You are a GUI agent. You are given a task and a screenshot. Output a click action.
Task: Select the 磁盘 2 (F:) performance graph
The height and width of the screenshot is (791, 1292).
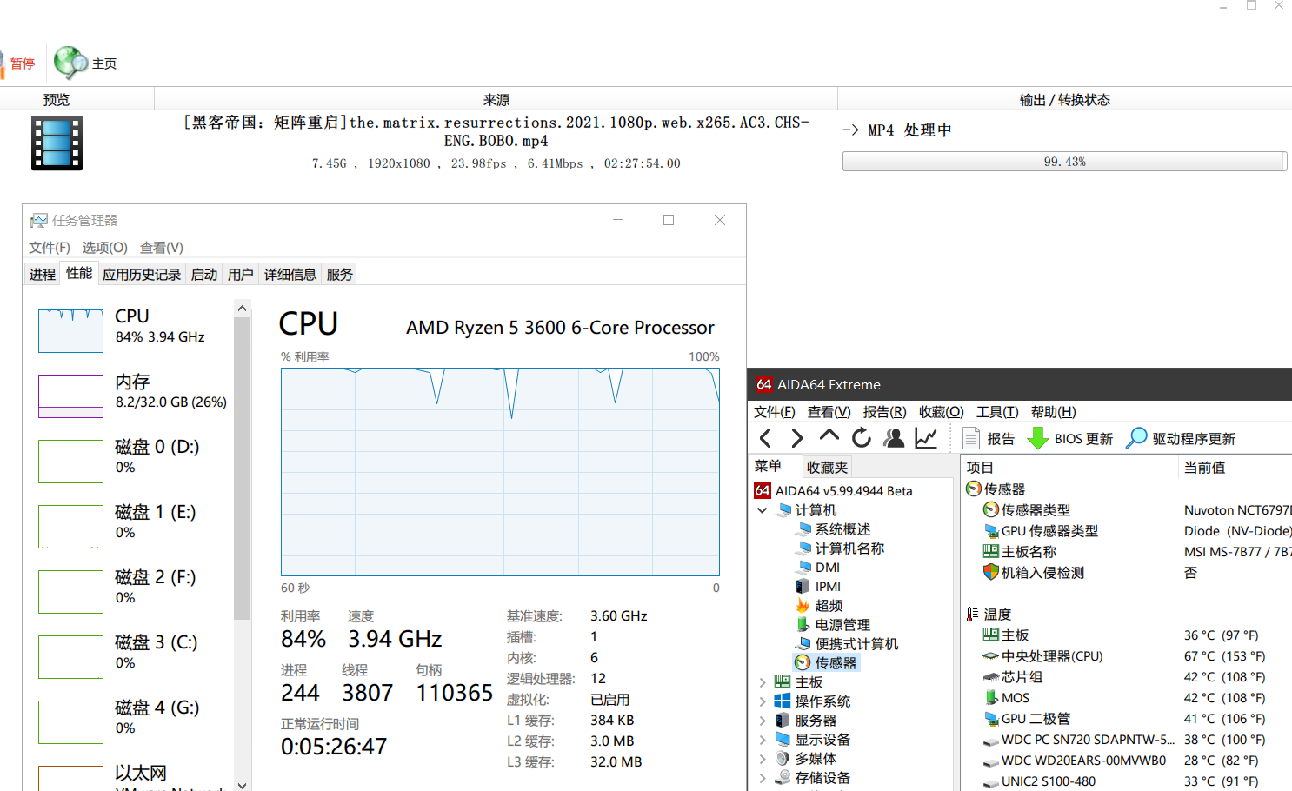tap(70, 591)
